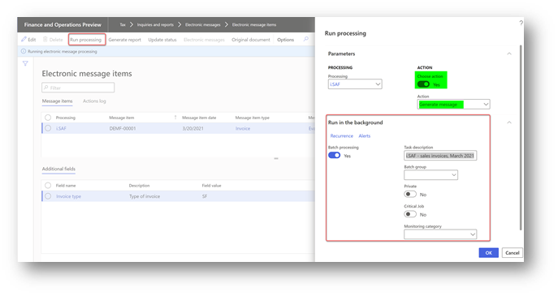The width and height of the screenshot is (558, 296).
Task: Toggle the Choose action switch
Action: tap(423, 84)
